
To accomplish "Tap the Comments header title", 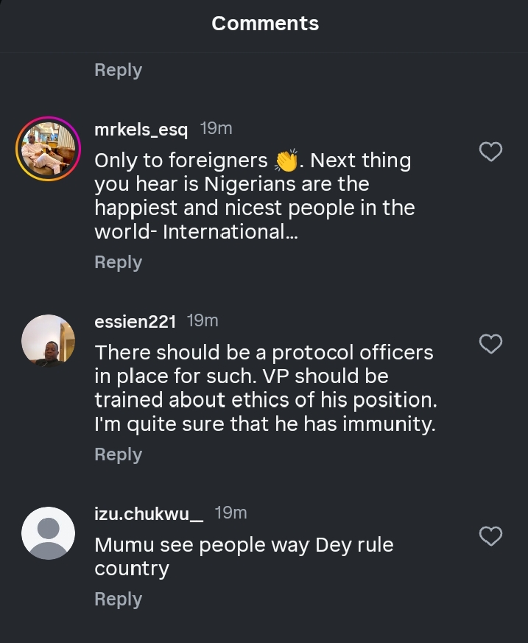I will (265, 24).
